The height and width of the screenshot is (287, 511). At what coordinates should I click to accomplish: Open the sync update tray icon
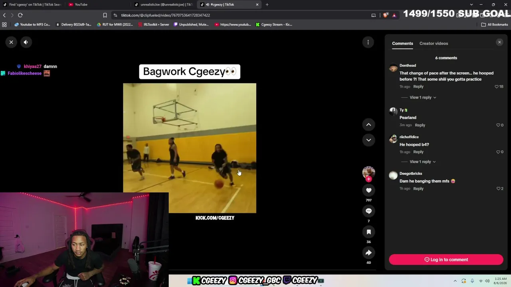[x=463, y=281]
